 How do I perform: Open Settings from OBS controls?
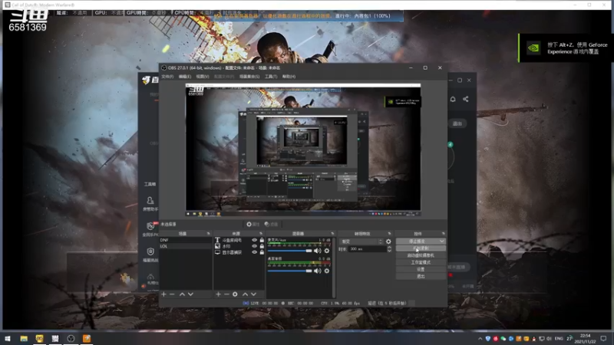tap(421, 270)
